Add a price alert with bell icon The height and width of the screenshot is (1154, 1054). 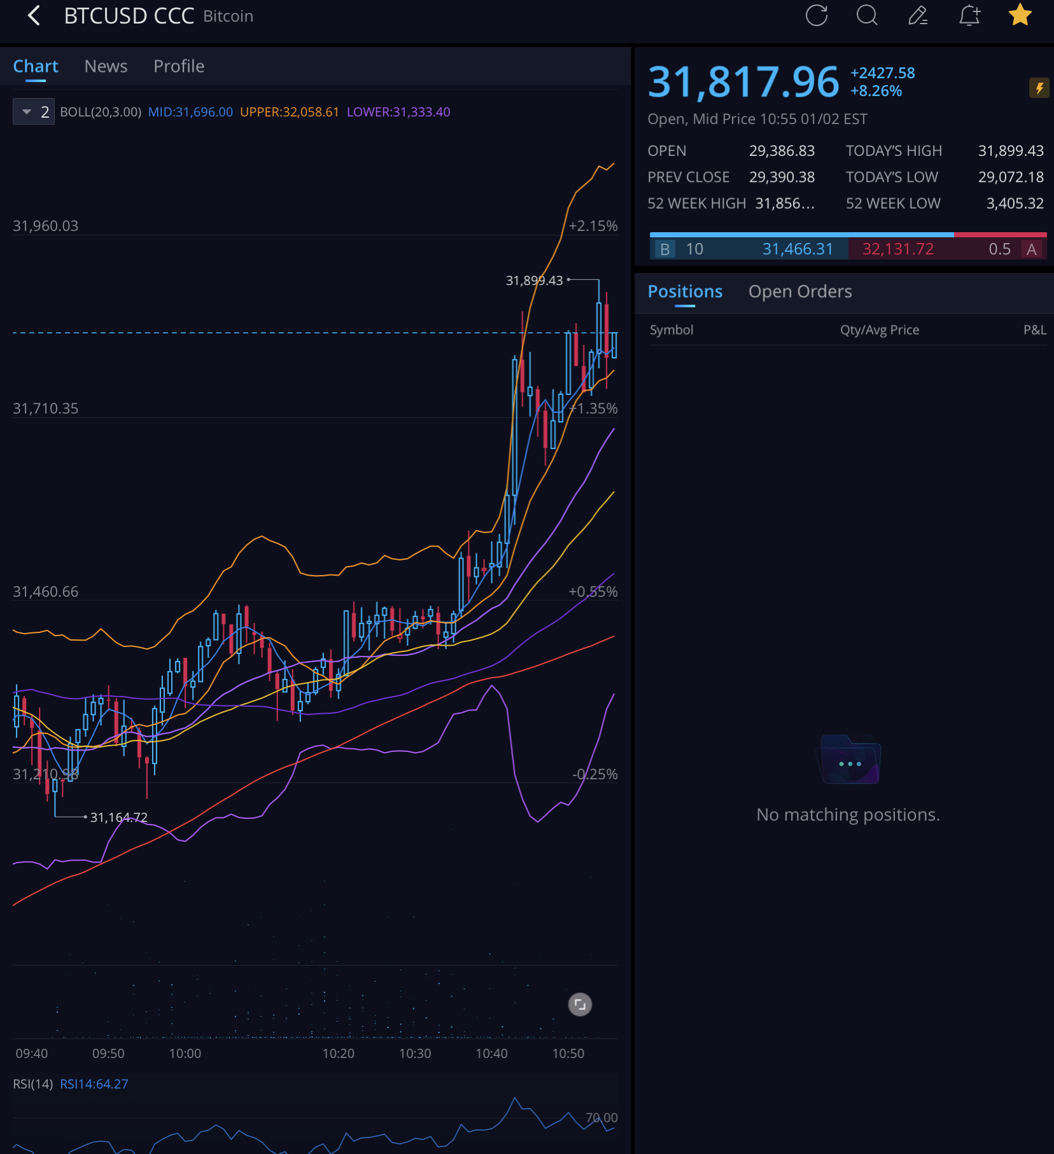(x=969, y=16)
